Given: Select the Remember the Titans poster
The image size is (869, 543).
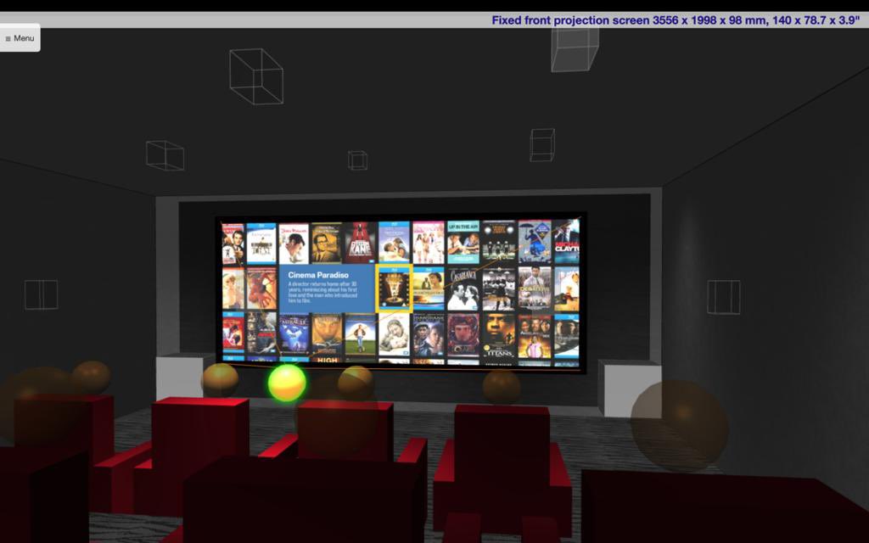Looking at the screenshot, I should coord(498,336).
